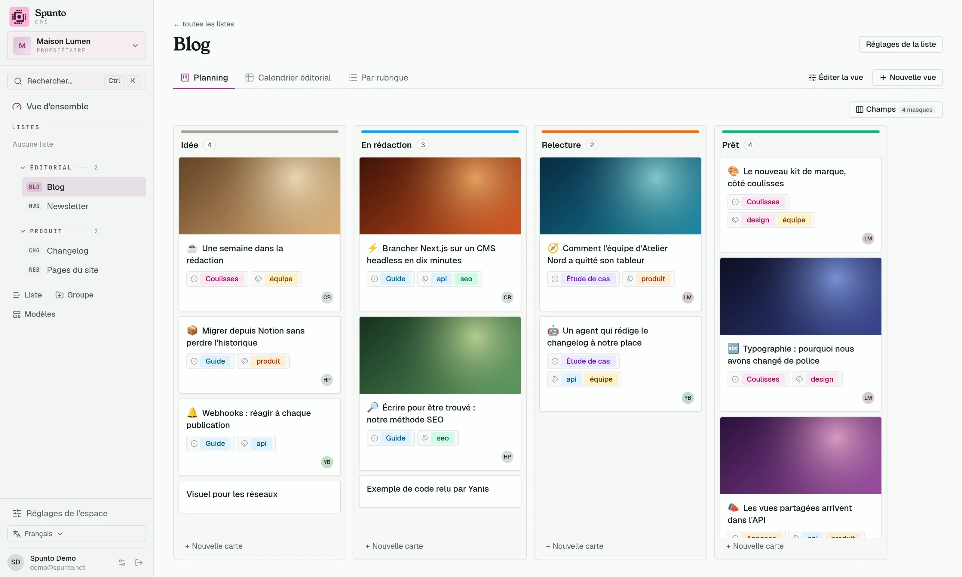Viewport: 962px width, 577px height.
Task: Open the Changelog list in sidebar
Action: pos(84,251)
